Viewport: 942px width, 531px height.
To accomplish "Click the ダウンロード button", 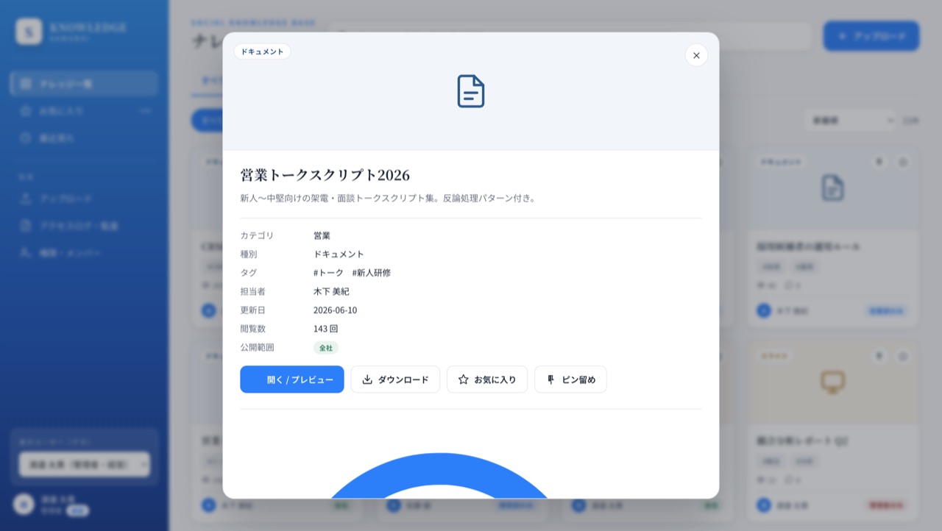I will pos(395,379).
